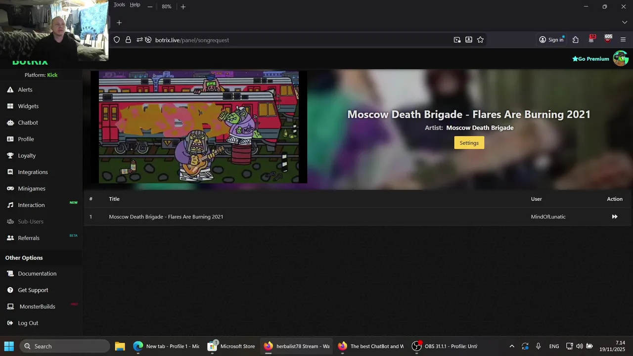The width and height of the screenshot is (633, 356).
Task: Click the zoom out minus button
Action: [x=150, y=6]
